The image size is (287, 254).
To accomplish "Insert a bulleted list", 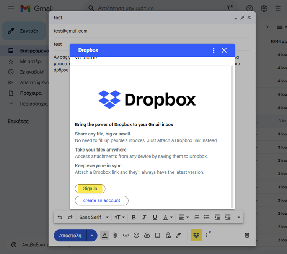I will [x=207, y=217].
